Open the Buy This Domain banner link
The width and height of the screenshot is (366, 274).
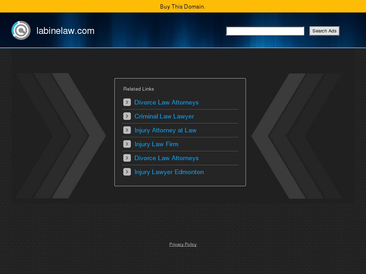click(x=183, y=6)
